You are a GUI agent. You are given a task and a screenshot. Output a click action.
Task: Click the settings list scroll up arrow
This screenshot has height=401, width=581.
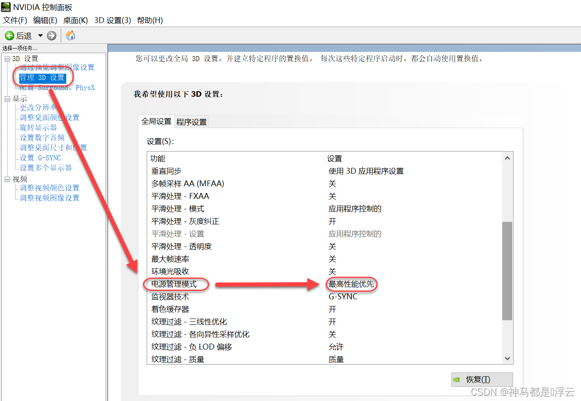pos(507,158)
